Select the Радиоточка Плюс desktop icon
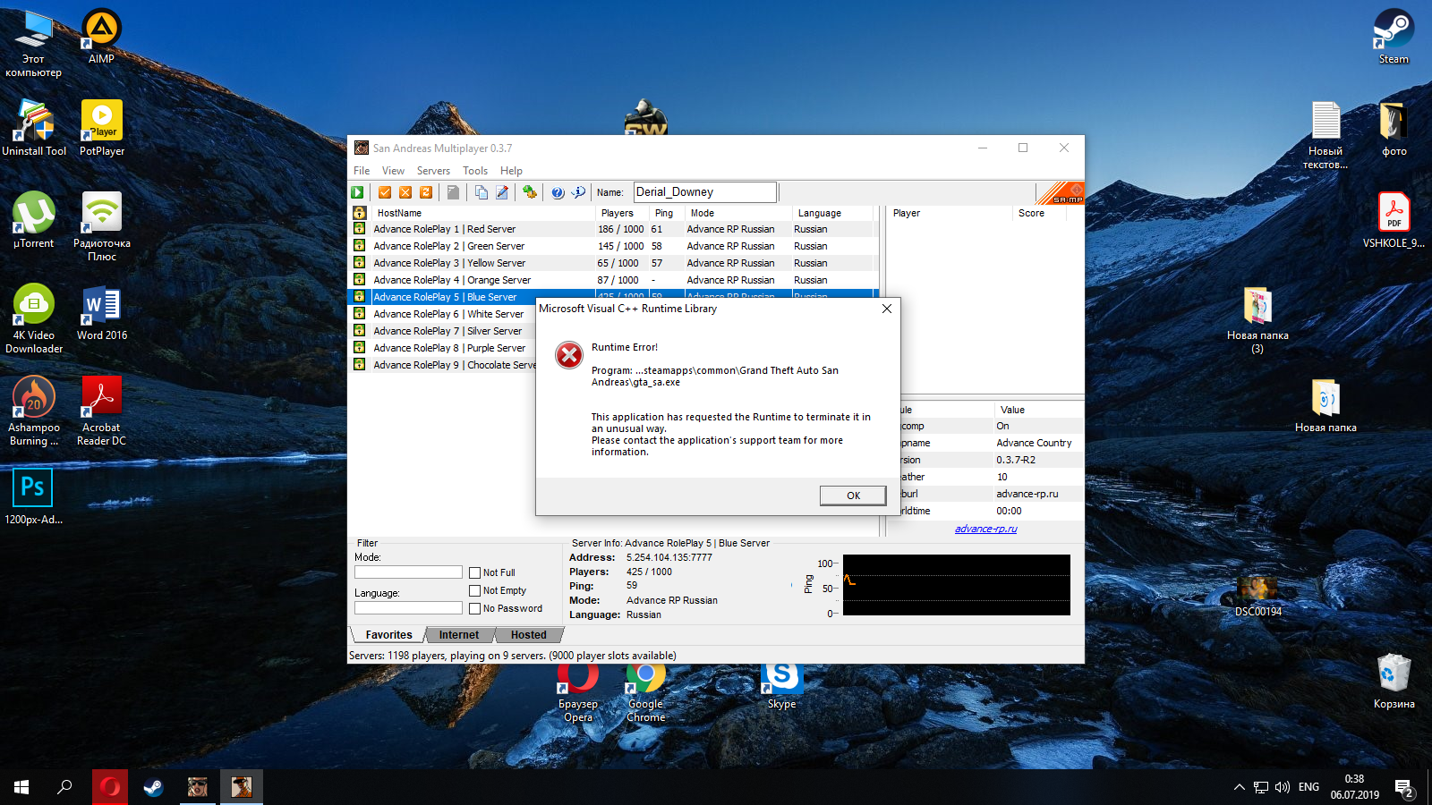The image size is (1432, 805). click(x=102, y=226)
